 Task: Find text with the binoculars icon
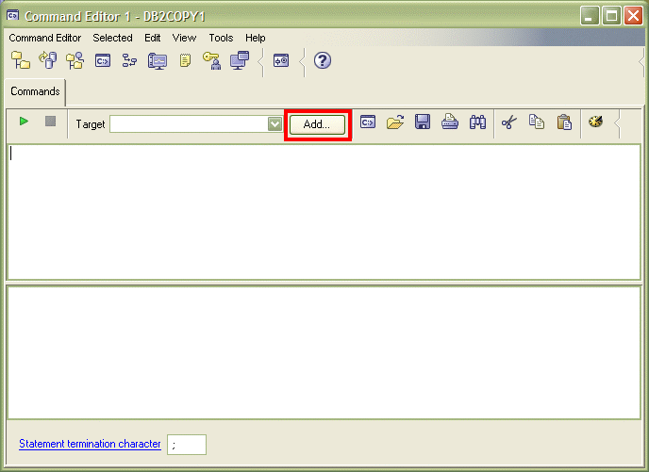pyautogui.click(x=477, y=122)
